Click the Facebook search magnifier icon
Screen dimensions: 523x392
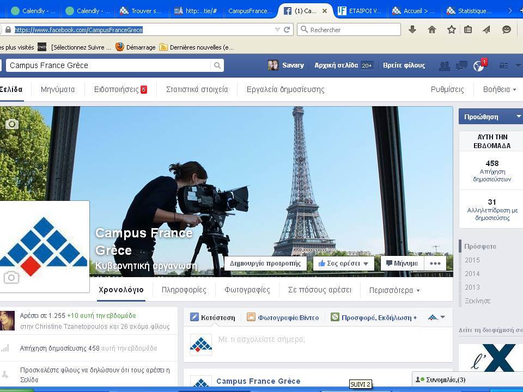coord(217,65)
